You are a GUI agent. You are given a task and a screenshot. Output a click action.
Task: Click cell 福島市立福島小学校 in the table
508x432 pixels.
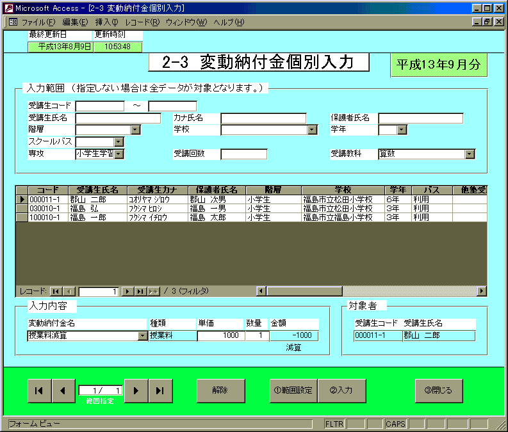pyautogui.click(x=343, y=218)
